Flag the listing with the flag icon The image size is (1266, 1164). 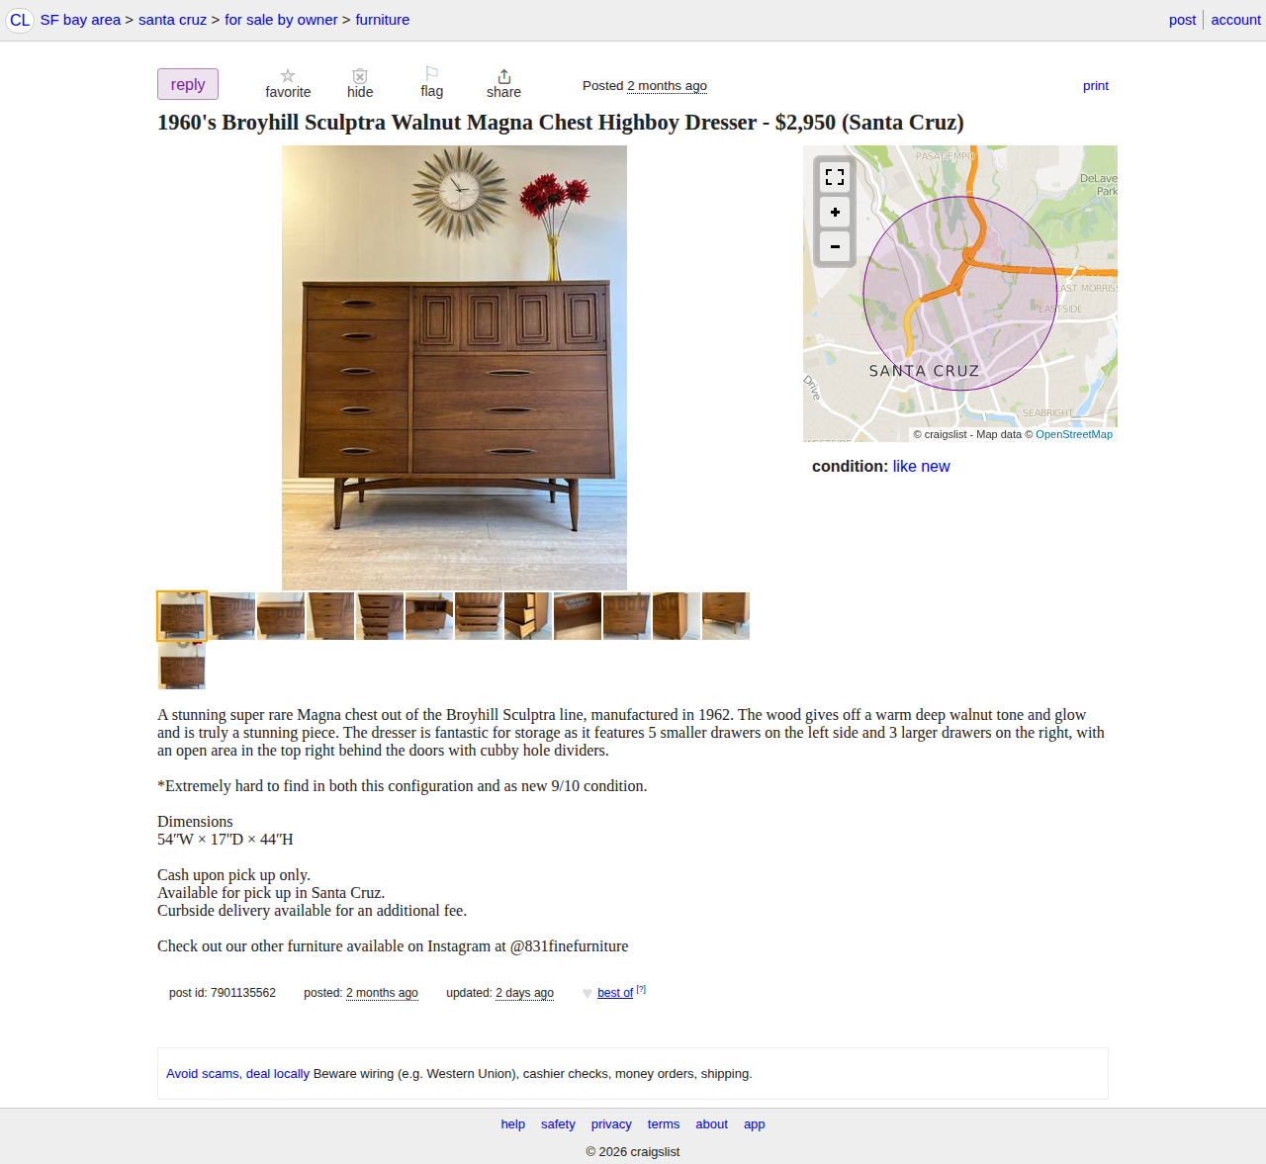431,74
